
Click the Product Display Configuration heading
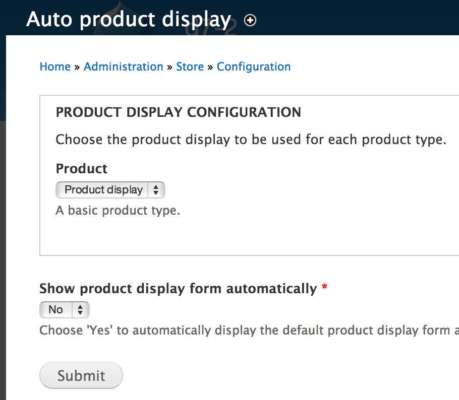click(178, 112)
